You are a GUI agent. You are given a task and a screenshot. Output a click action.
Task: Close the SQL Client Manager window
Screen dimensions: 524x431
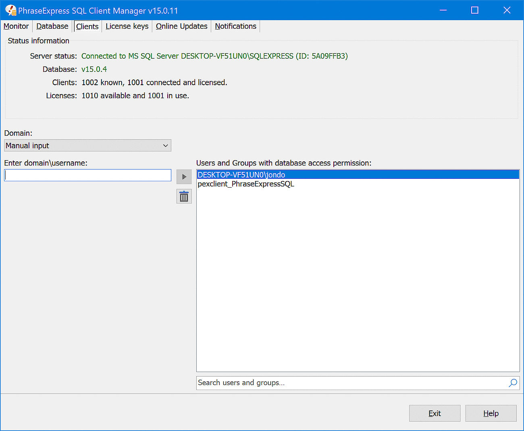click(507, 10)
